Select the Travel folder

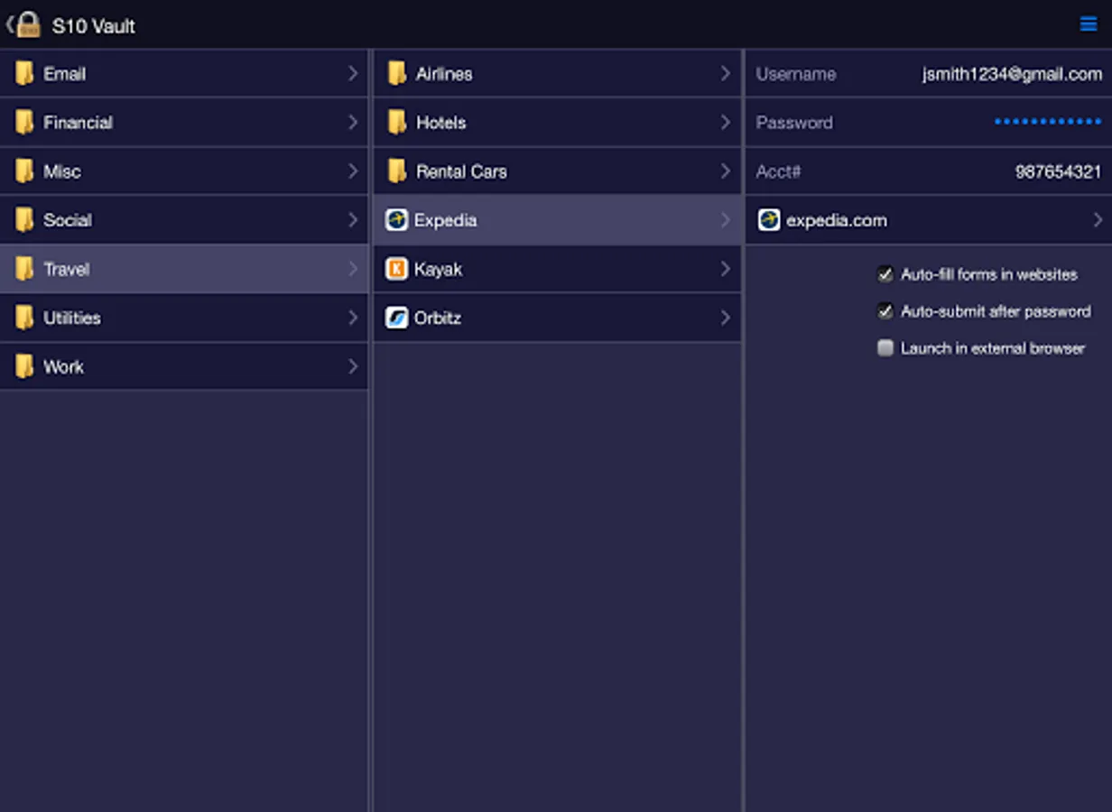point(183,268)
